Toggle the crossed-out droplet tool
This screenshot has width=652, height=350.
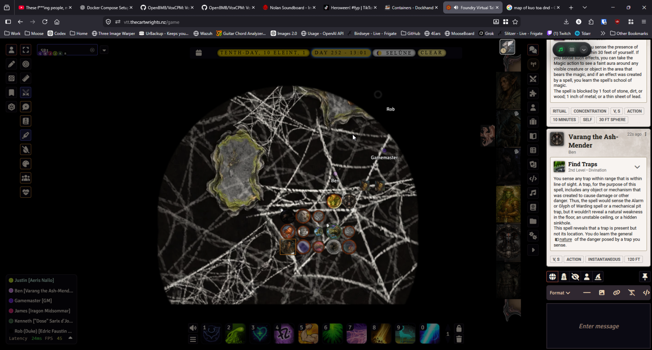(26, 150)
